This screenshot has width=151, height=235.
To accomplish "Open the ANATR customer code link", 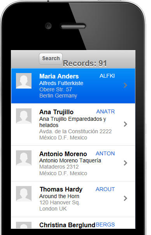I will tap(105, 111).
